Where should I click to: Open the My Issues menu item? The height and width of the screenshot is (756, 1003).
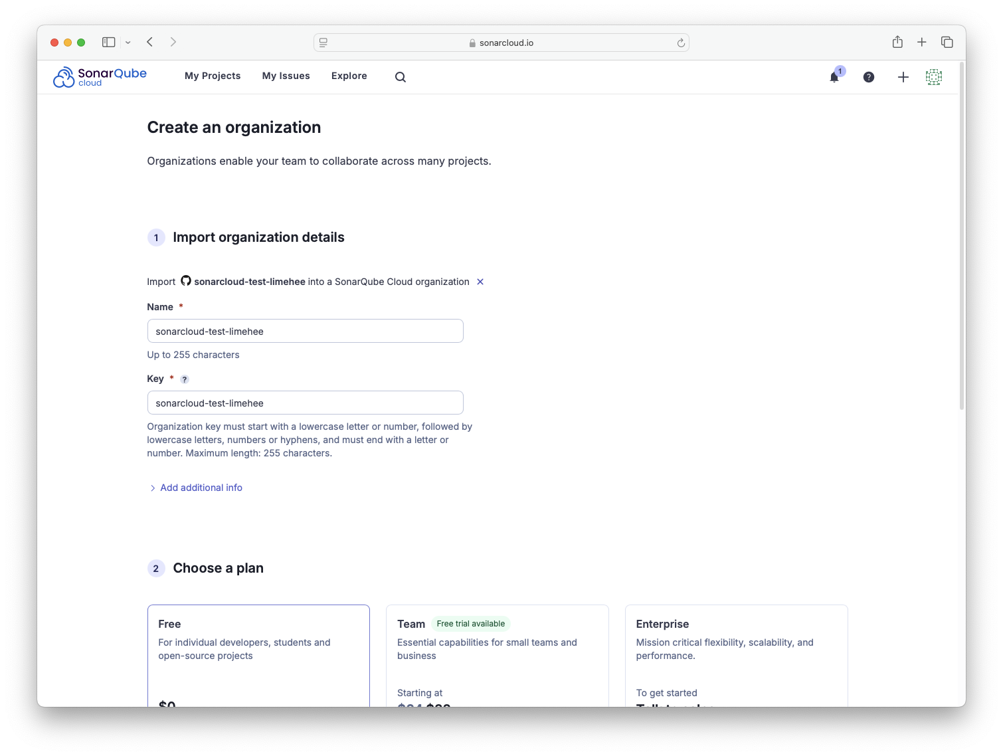tap(286, 76)
